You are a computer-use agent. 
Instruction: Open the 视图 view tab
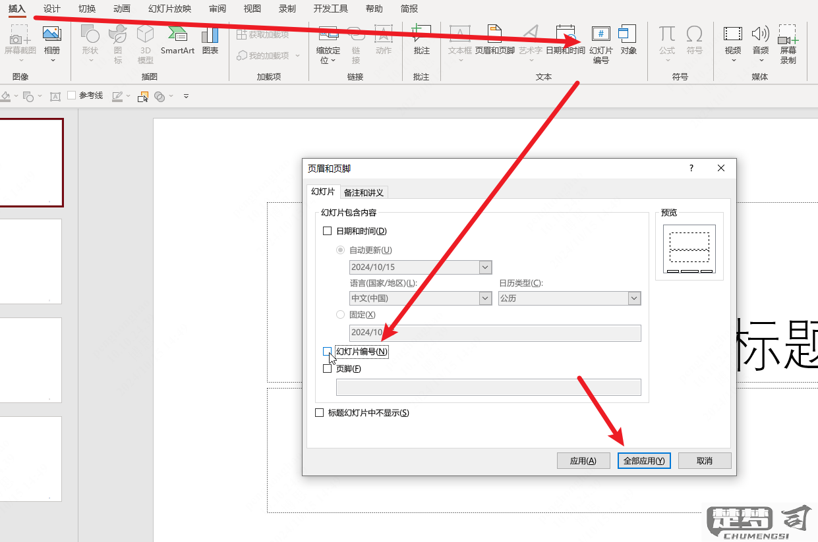(252, 9)
